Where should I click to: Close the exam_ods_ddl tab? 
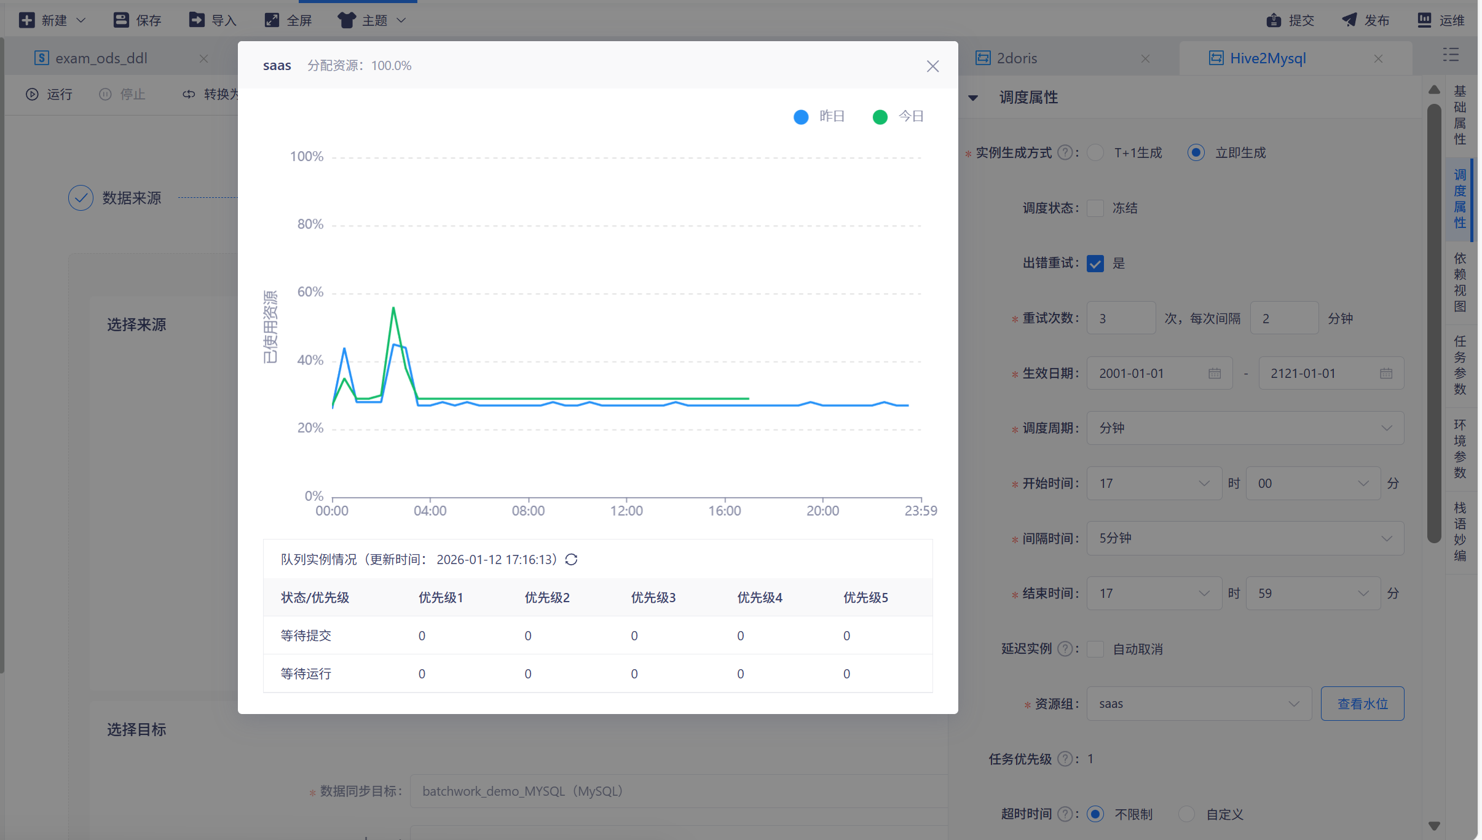click(x=203, y=58)
